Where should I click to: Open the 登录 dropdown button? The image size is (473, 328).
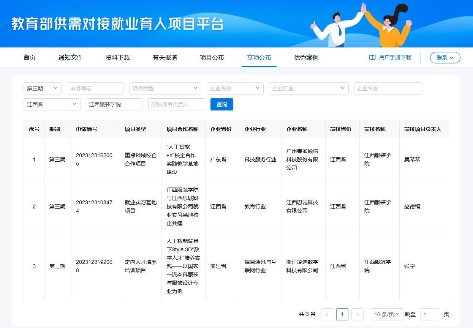coord(445,58)
